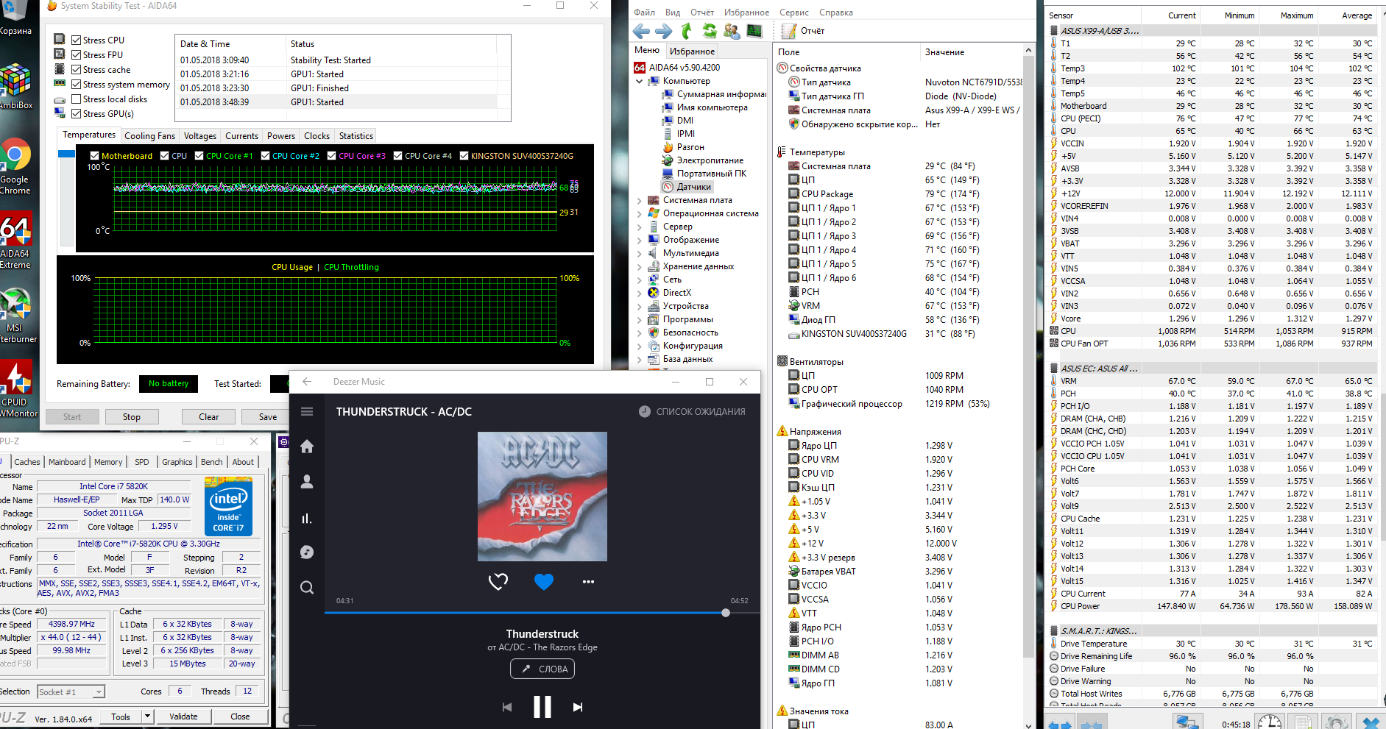Click the report notepad icon in AIDA64 toolbar
Screen dimensions: 1386x729
click(789, 31)
